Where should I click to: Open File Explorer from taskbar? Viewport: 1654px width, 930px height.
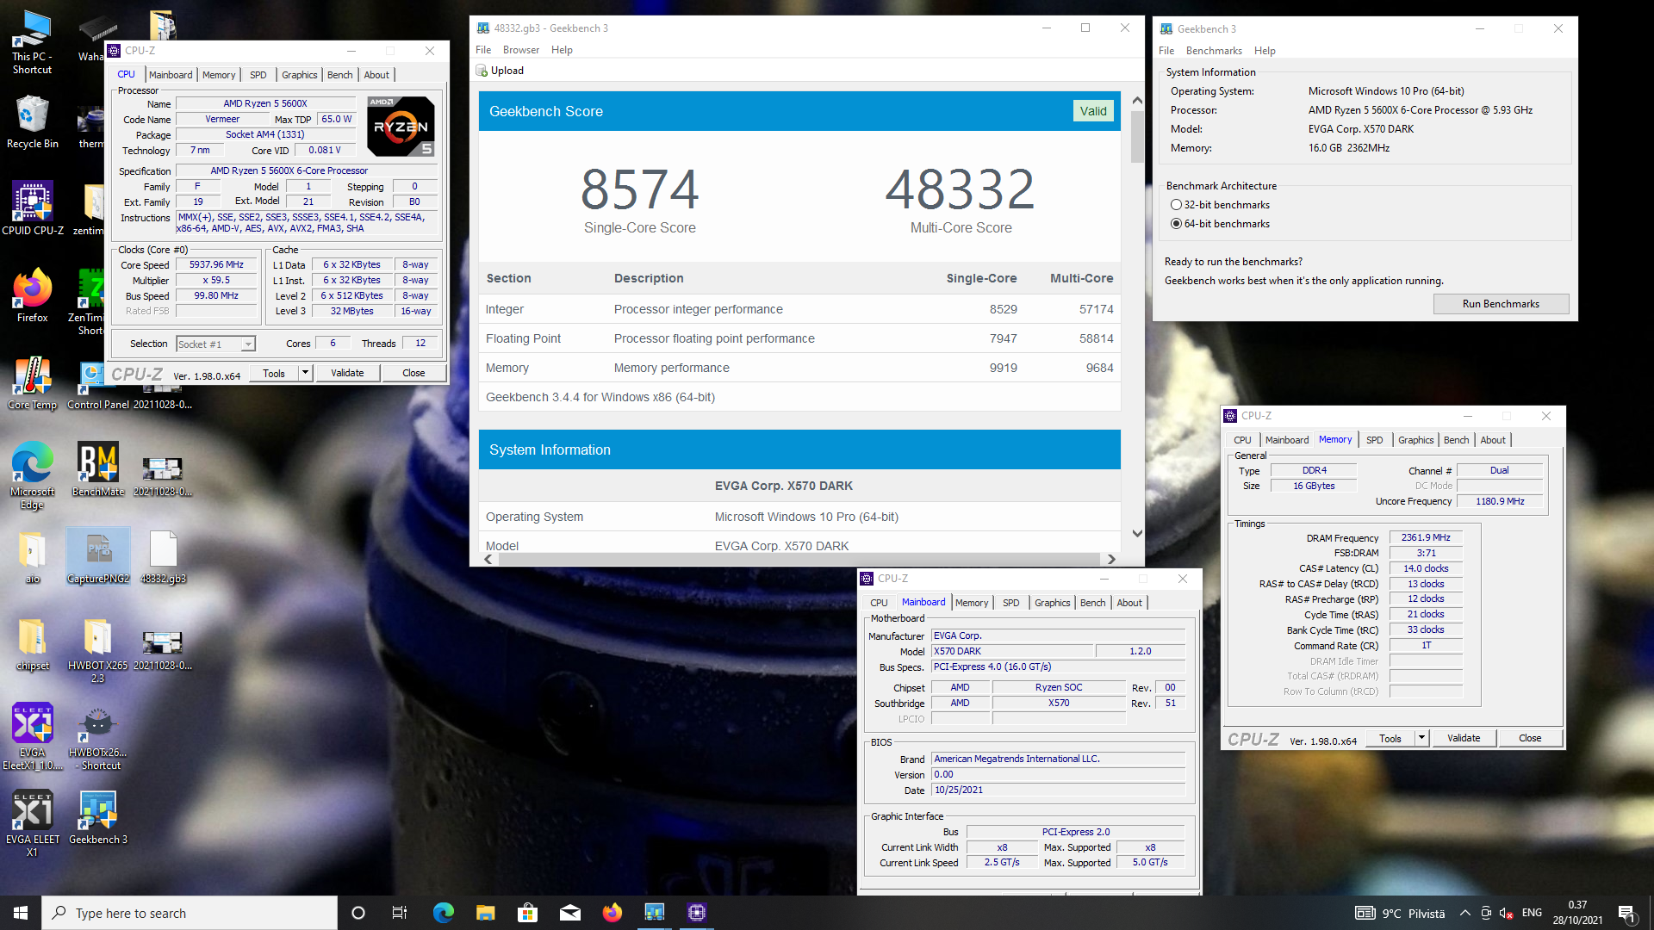tap(485, 913)
